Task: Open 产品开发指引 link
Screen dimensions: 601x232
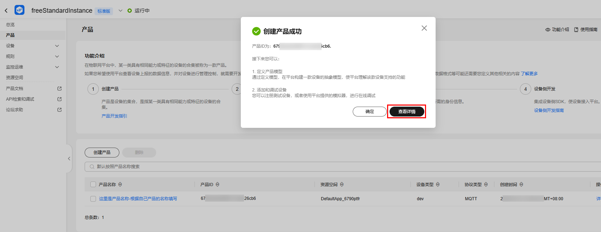Action: (x=114, y=116)
